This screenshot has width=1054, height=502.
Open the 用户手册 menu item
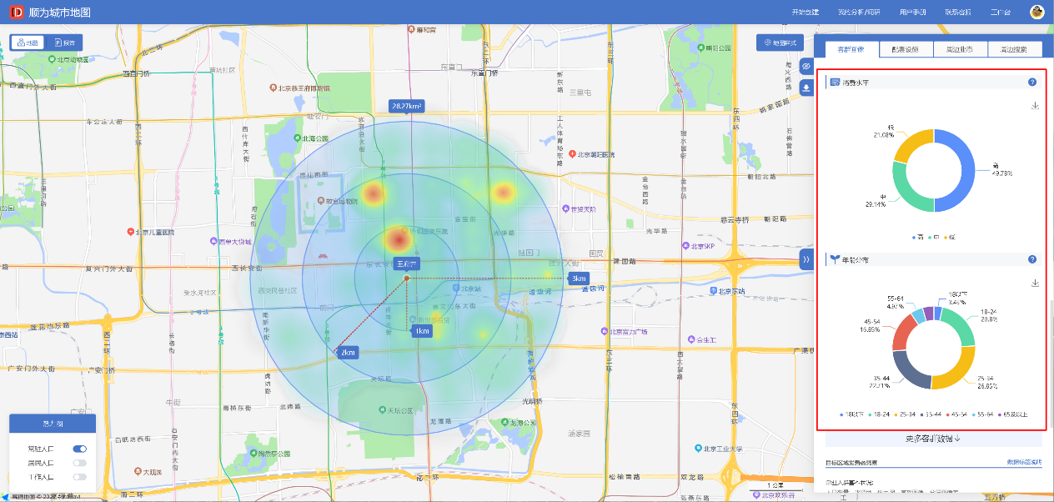(912, 13)
